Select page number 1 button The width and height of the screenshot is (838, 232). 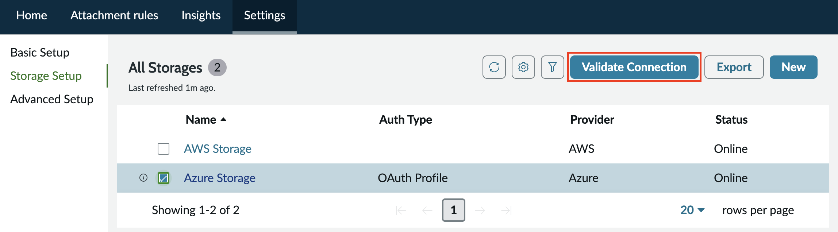[454, 210]
